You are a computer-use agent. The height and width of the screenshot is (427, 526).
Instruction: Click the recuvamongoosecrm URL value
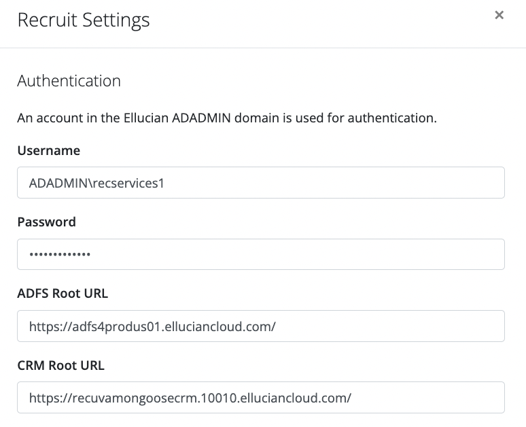(190, 398)
